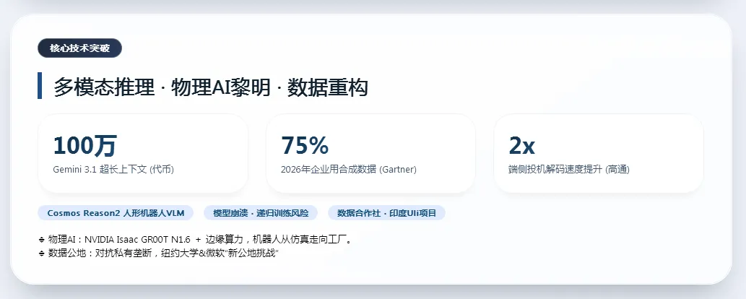The width and height of the screenshot is (746, 299).
Task: Select the Gemini 3.1 超长上下文 caption
Action: [113, 170]
